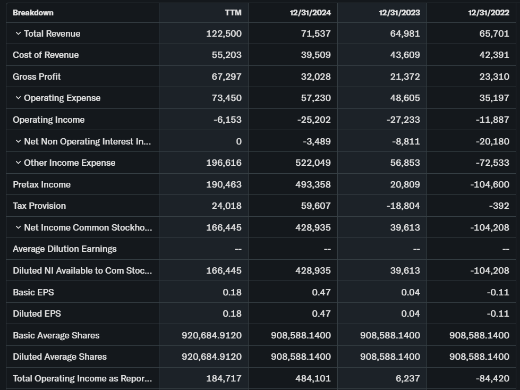Select the TTM column header

pyautogui.click(x=233, y=12)
